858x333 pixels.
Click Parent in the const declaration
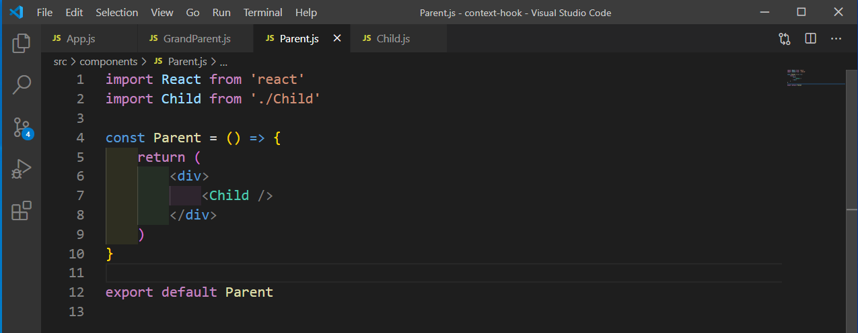(177, 138)
